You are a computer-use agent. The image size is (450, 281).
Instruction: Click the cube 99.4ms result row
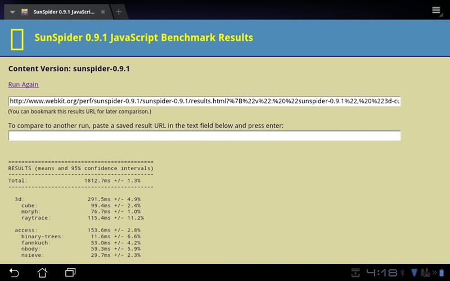coord(80,205)
